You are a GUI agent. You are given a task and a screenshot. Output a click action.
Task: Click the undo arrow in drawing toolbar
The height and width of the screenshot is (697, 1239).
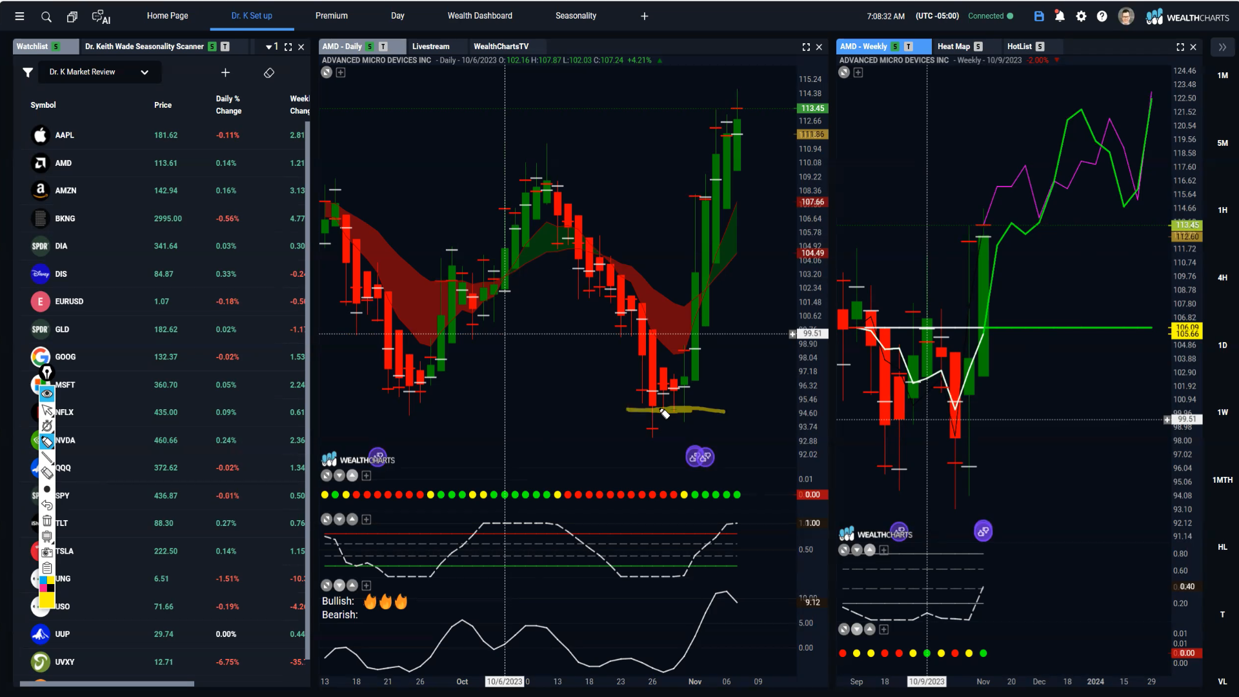click(47, 505)
